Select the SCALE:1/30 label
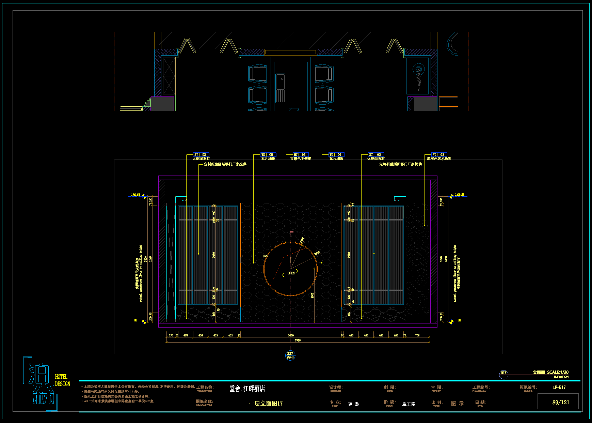The image size is (592, 423). (558, 372)
